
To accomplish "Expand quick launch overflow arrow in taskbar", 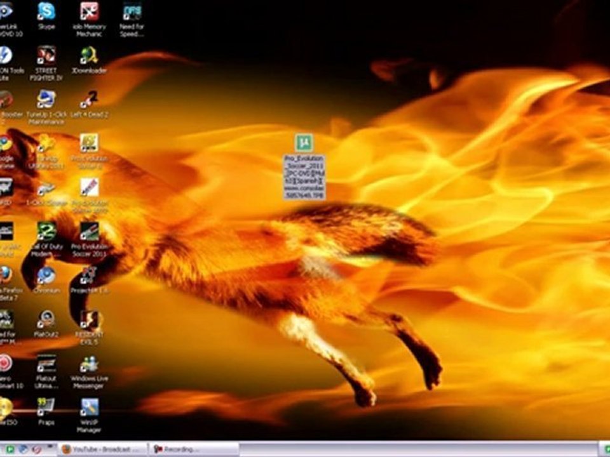I will coord(50,447).
